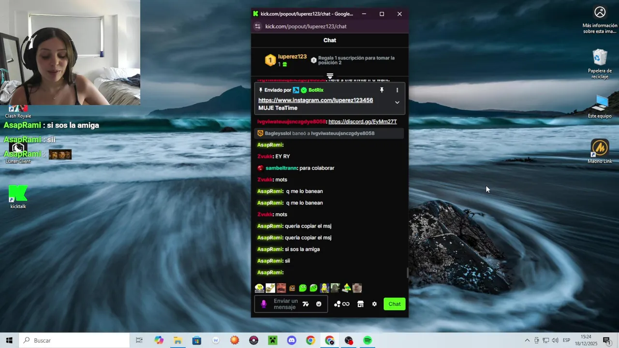The width and height of the screenshot is (619, 348).
Task: Open Papelera de reciclaje desktop icon
Action: pyautogui.click(x=600, y=64)
